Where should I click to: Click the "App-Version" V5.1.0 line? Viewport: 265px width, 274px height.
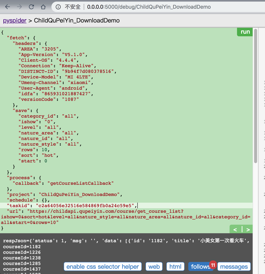(x=53, y=55)
